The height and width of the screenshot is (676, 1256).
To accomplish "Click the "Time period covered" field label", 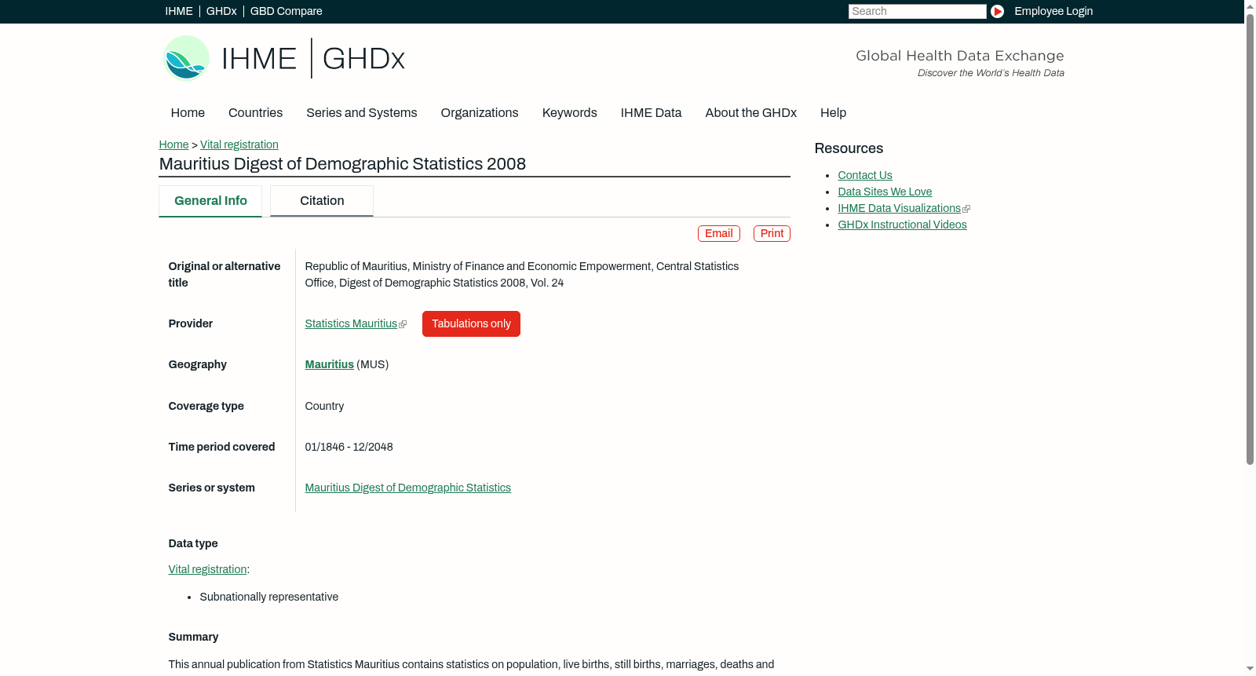I will click(221, 447).
